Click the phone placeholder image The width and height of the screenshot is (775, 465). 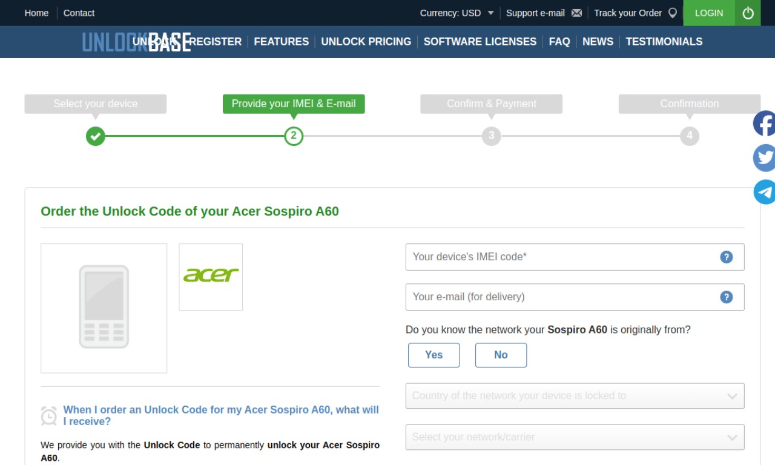click(104, 308)
